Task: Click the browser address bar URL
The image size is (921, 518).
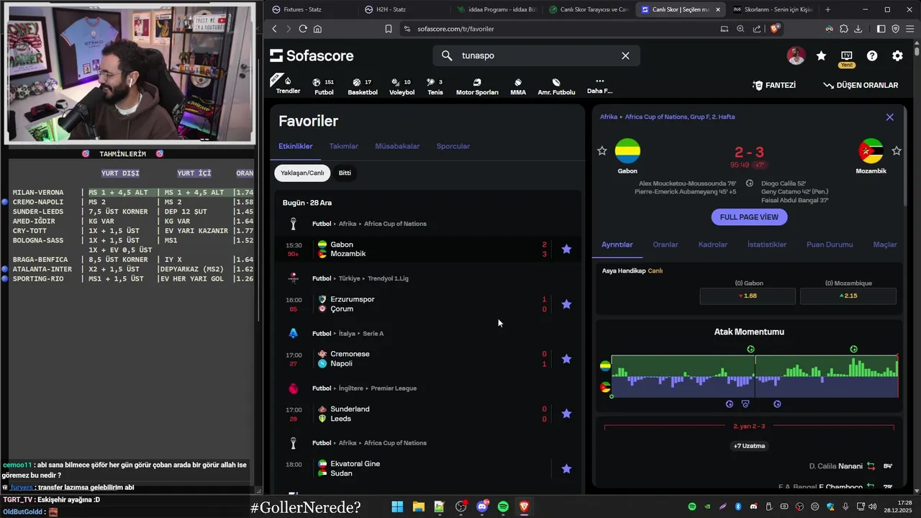Action: [x=455, y=29]
